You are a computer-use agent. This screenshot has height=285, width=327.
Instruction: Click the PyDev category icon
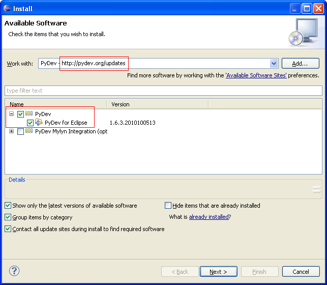(x=29, y=113)
